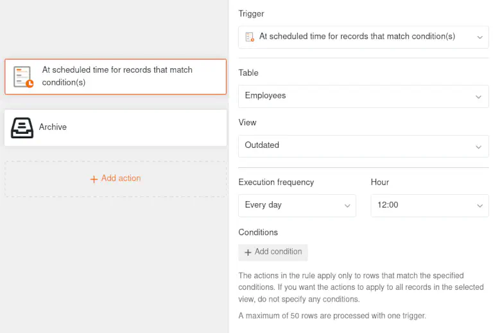
Task: Click the schedule icon inside the Trigger dropdown
Action: (x=250, y=37)
